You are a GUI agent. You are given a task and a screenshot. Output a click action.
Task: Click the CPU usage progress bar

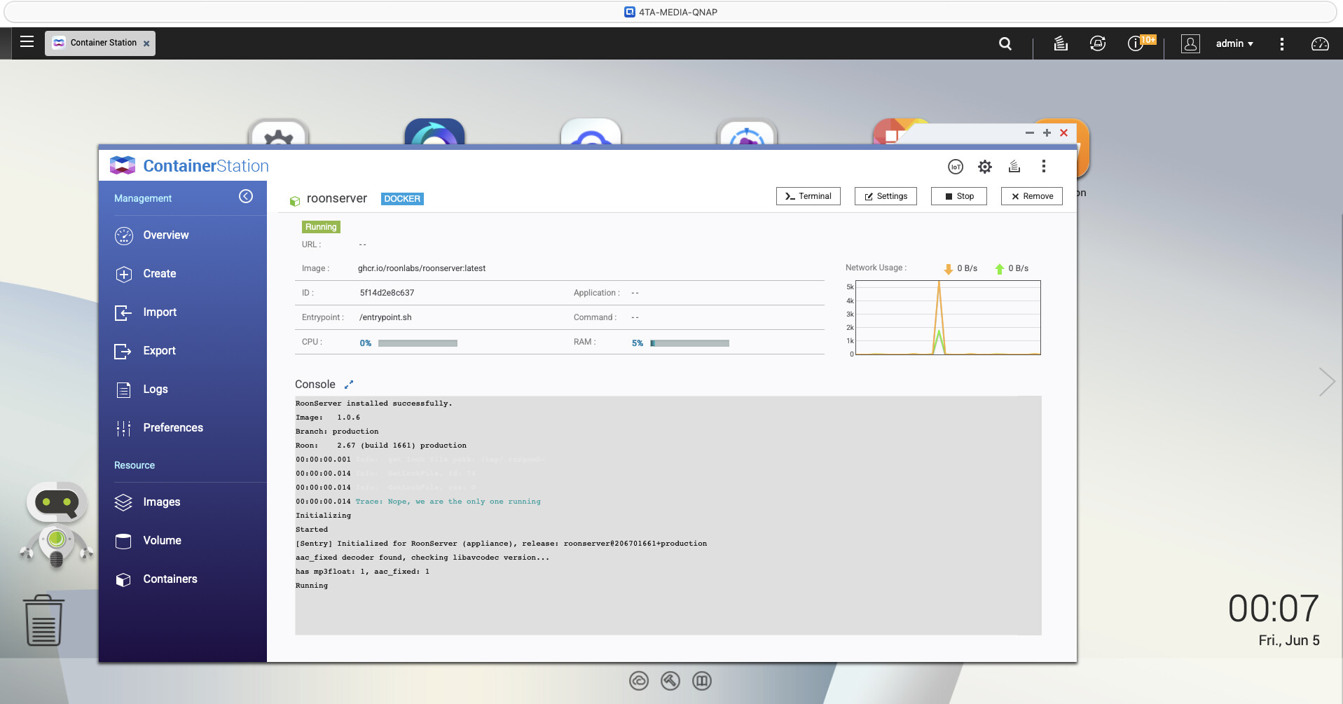pyautogui.click(x=418, y=343)
